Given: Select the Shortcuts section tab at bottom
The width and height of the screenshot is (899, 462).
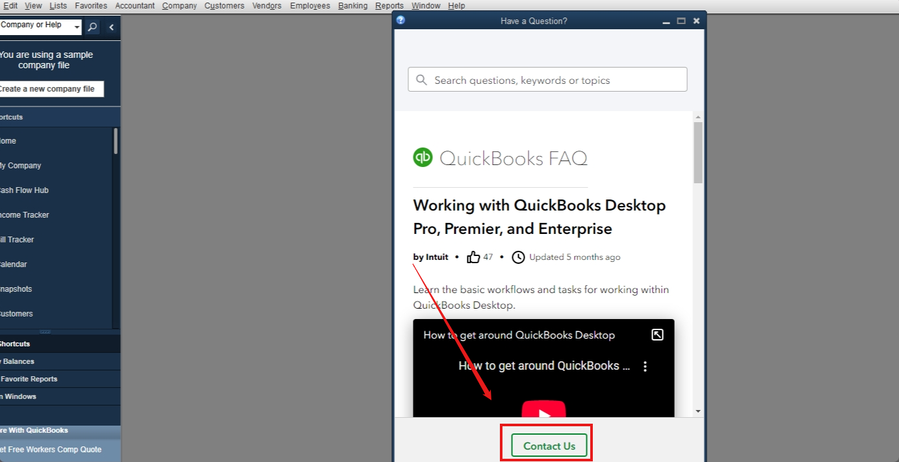Looking at the screenshot, I should [x=60, y=344].
